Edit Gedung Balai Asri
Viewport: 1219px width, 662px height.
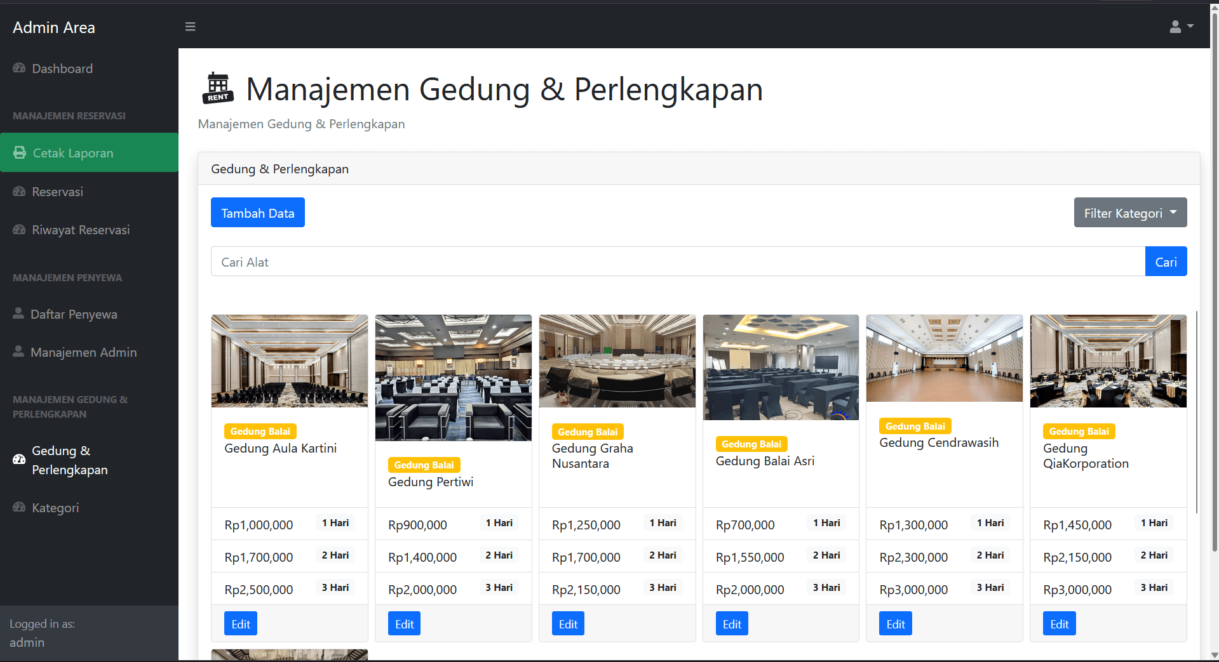click(x=732, y=624)
